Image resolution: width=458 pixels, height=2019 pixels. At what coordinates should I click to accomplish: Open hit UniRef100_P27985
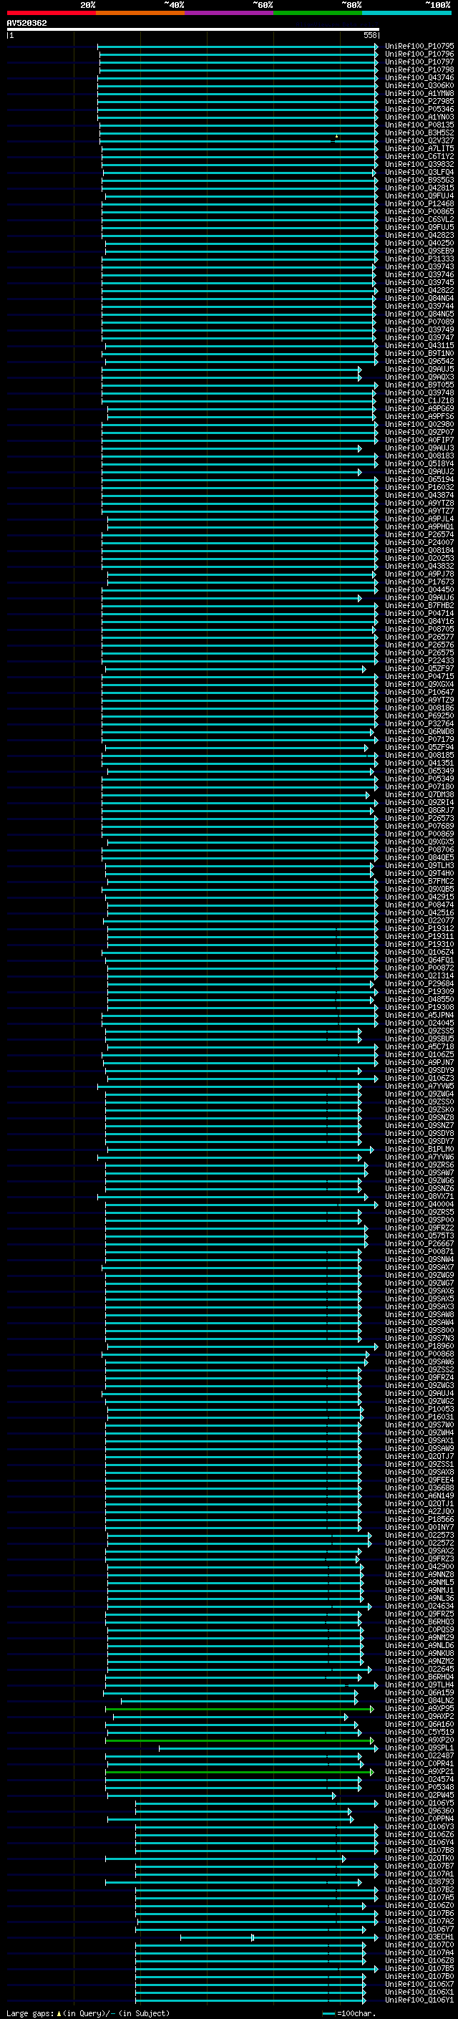pyautogui.click(x=419, y=101)
